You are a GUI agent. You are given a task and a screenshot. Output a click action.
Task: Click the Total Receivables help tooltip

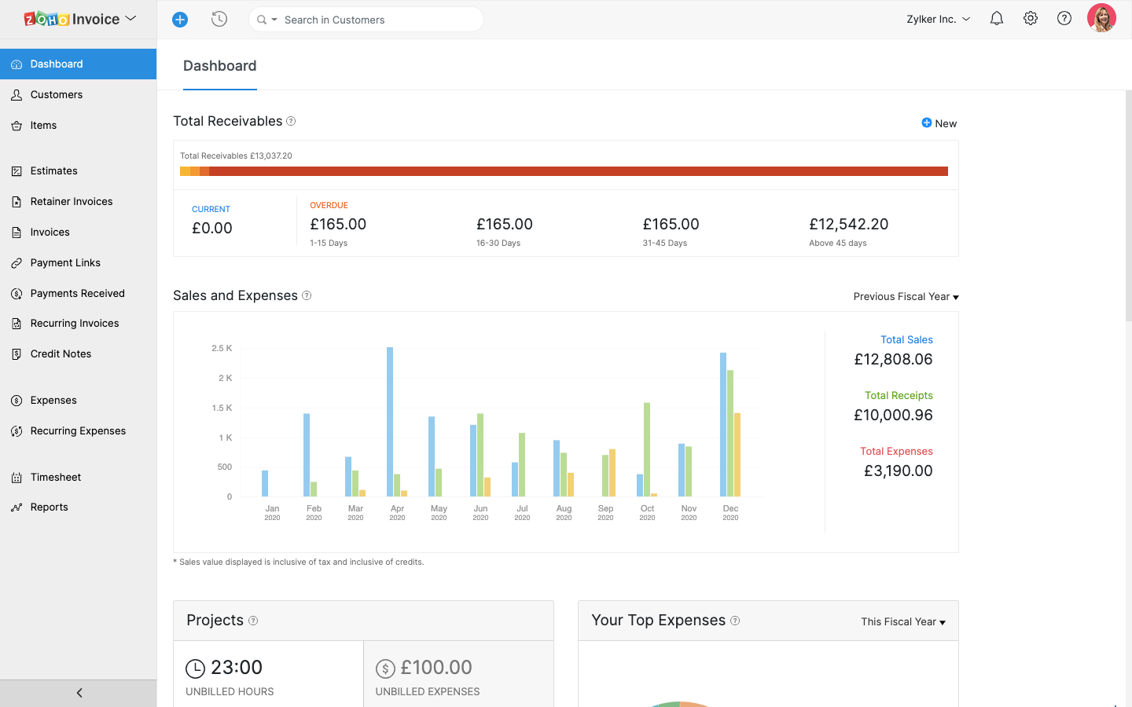tap(291, 121)
